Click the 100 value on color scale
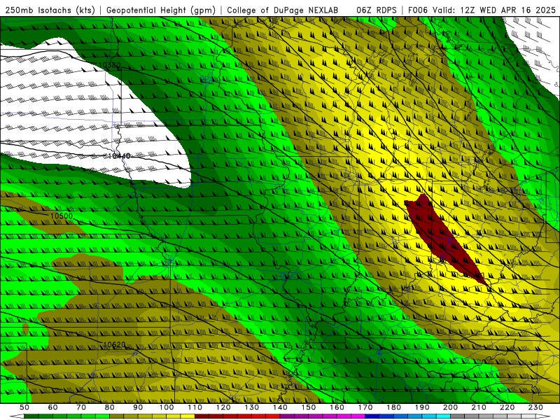The height and width of the screenshot is (420, 560). 167,407
